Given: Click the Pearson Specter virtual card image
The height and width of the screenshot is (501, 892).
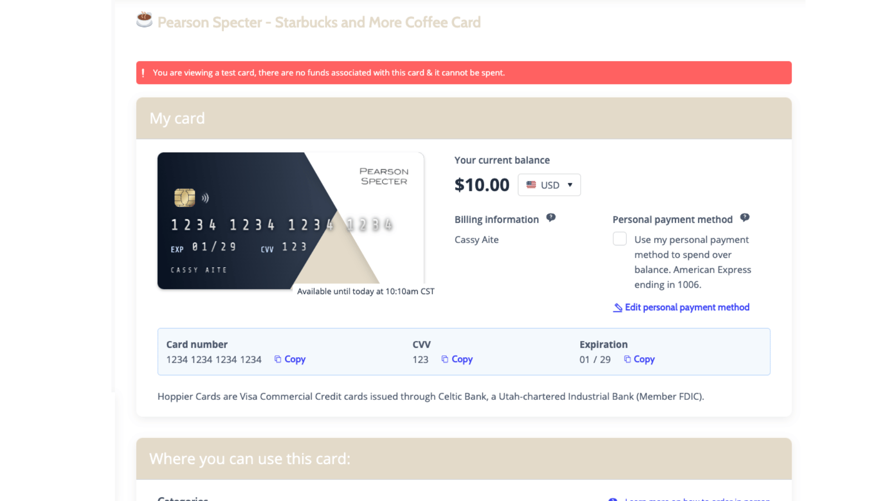Looking at the screenshot, I should point(290,220).
